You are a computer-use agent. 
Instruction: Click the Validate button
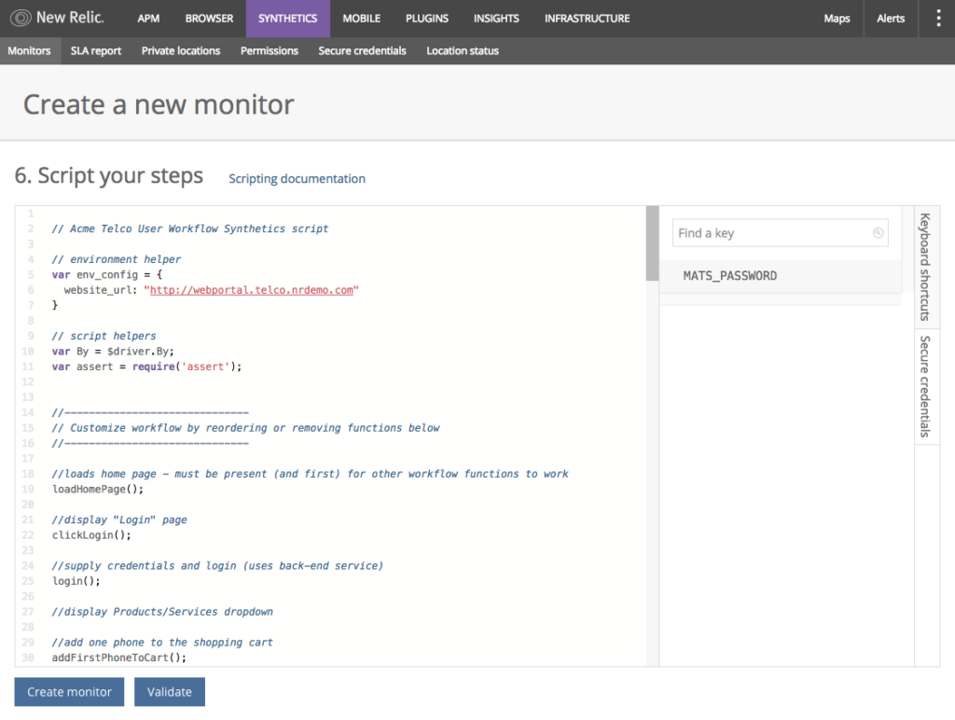(170, 692)
